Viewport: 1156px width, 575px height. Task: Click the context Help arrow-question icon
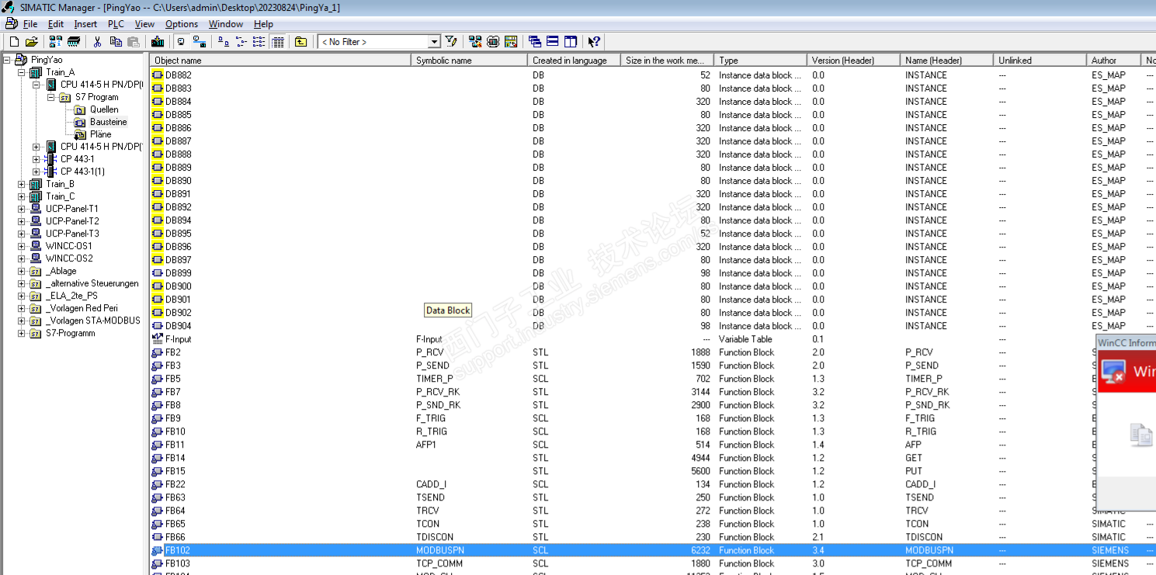click(594, 42)
